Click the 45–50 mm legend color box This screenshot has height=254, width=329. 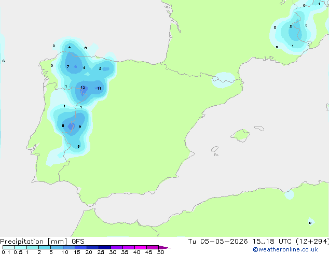[x=153, y=247]
